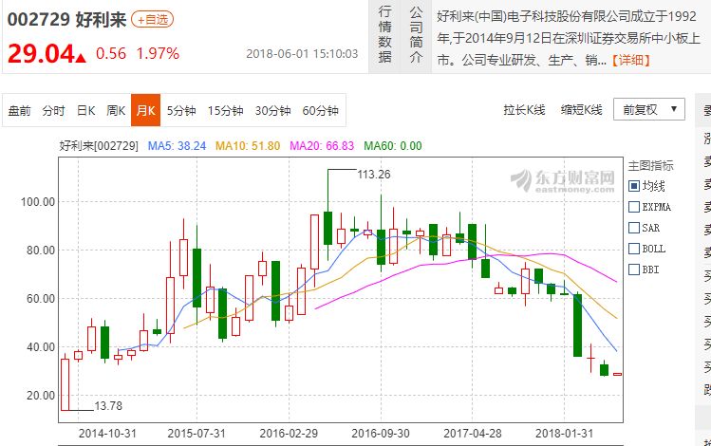Viewport: 711px width, 446px height.
Task: Select the 日K daily candlestick tab
Action: [x=85, y=110]
